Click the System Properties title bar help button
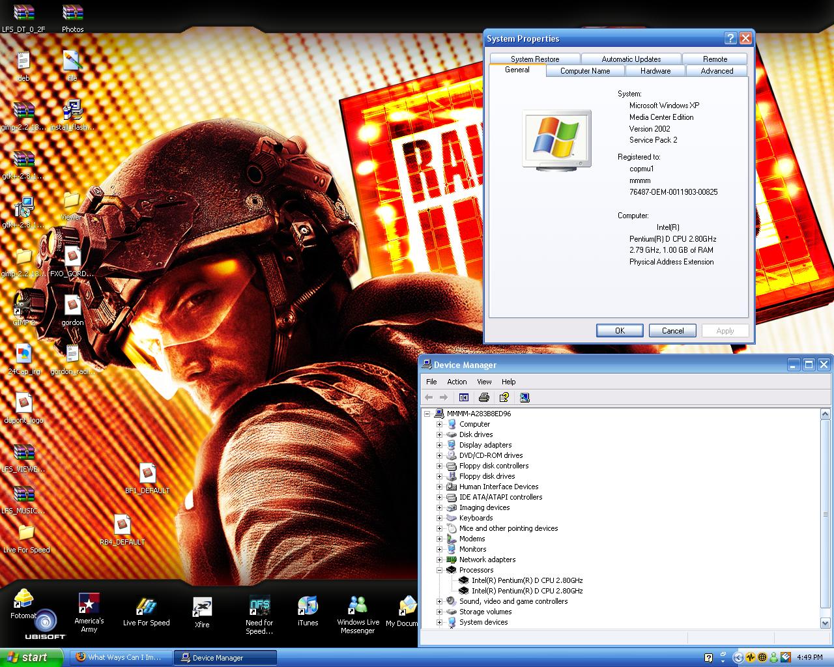The width and height of the screenshot is (834, 667). pos(730,38)
